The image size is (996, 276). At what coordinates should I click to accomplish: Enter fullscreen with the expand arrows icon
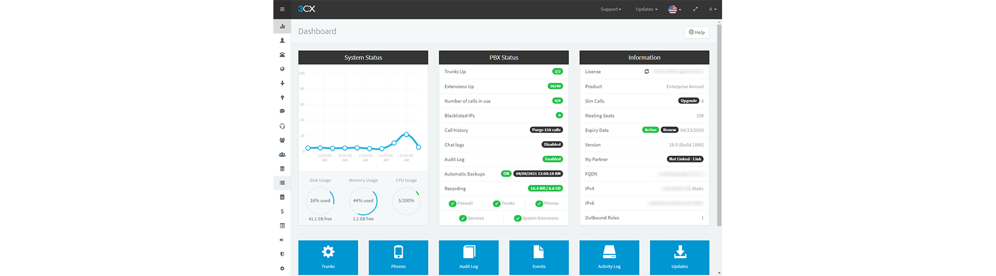click(695, 9)
